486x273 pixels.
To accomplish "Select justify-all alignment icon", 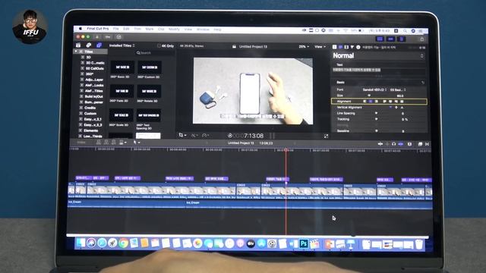I will tap(402, 102).
